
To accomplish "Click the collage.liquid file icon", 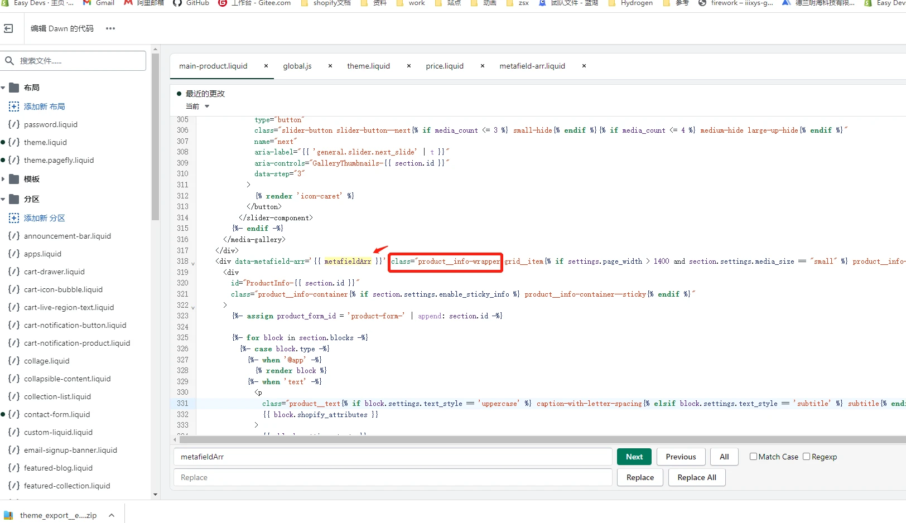I will point(14,361).
